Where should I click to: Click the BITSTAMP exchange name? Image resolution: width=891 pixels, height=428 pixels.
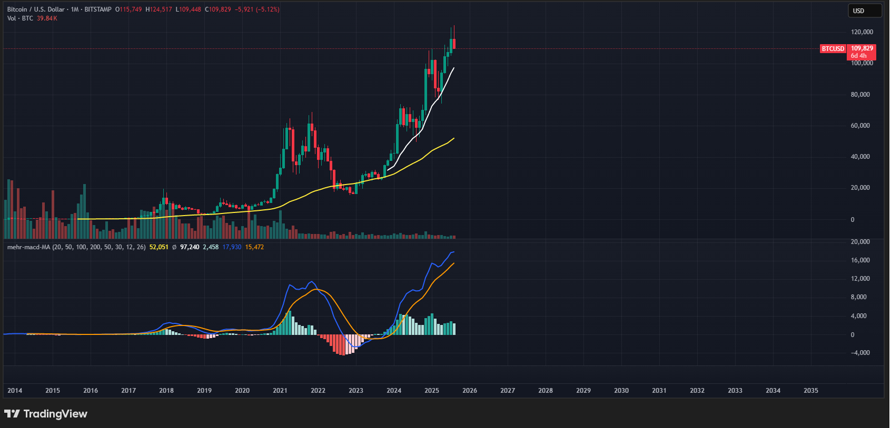pyautogui.click(x=98, y=9)
